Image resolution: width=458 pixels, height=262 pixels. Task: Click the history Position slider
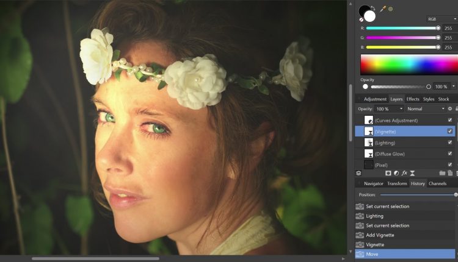pos(418,195)
